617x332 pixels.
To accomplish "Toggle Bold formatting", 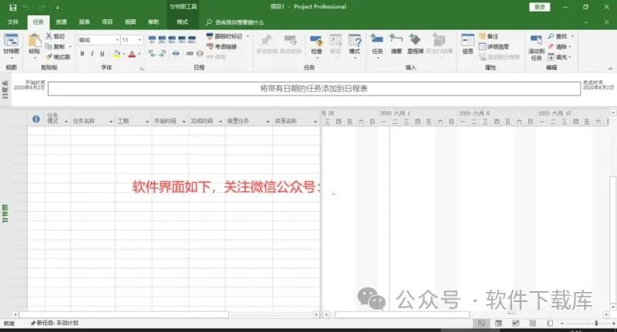I will point(82,53).
